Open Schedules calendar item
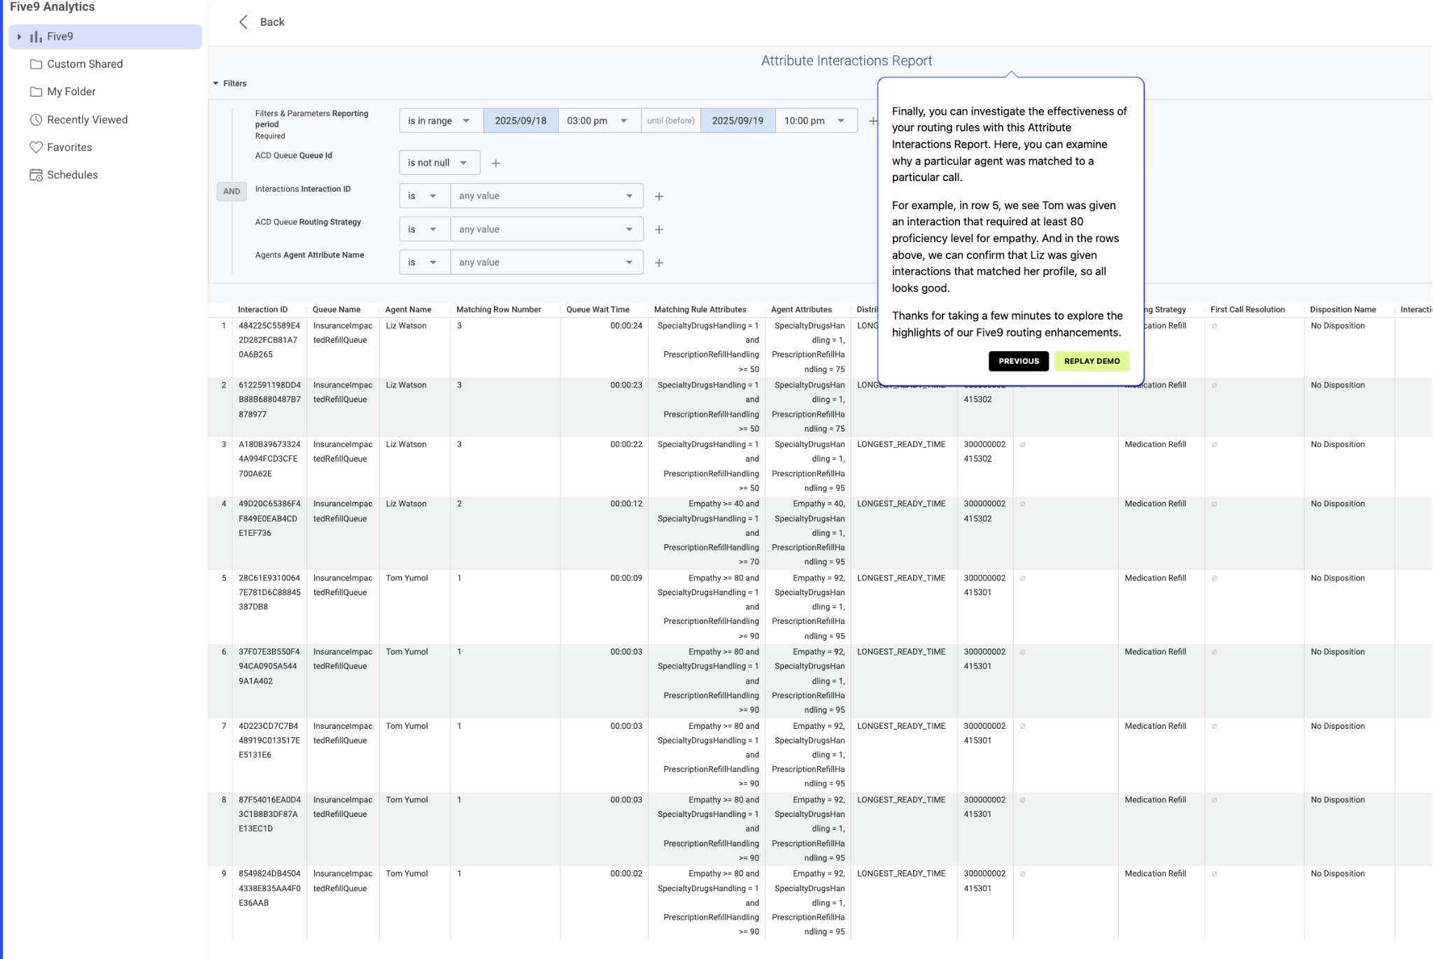1433x959 pixels. click(x=72, y=175)
